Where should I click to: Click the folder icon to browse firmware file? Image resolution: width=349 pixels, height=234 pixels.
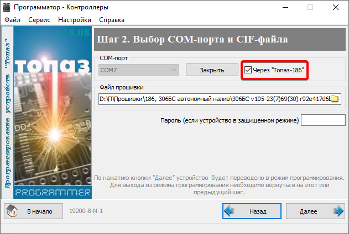point(335,99)
